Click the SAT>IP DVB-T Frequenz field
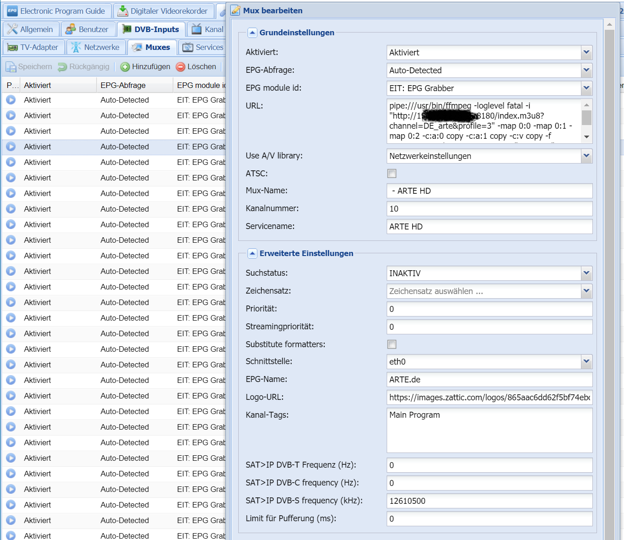This screenshot has width=624, height=540. click(490, 465)
